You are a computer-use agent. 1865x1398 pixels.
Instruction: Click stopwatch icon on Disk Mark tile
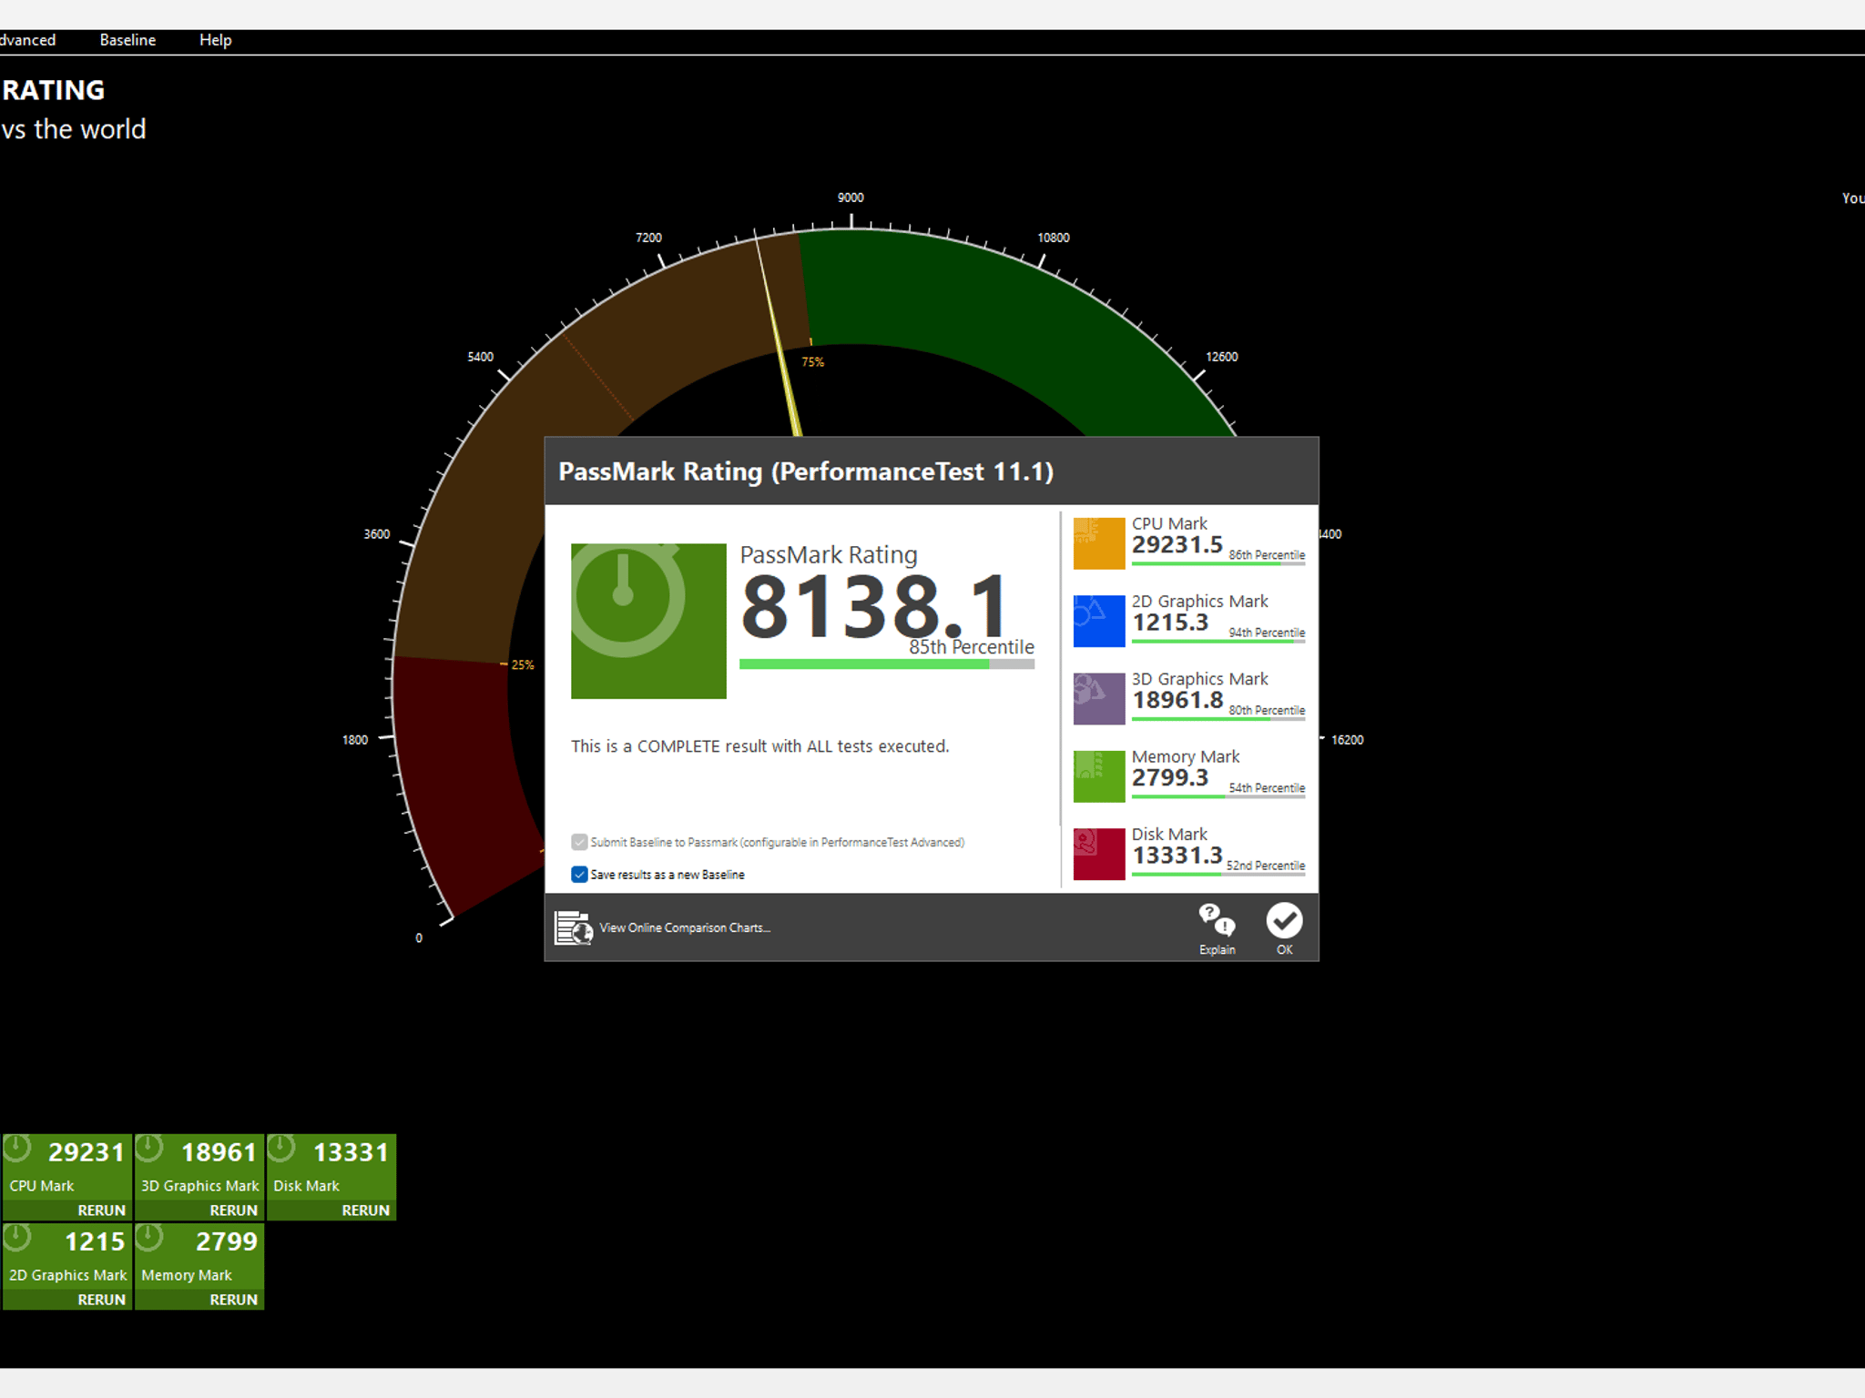point(281,1149)
